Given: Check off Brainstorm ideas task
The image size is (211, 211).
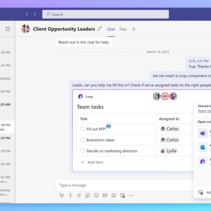Looking at the screenshot, I should [x=83, y=140].
